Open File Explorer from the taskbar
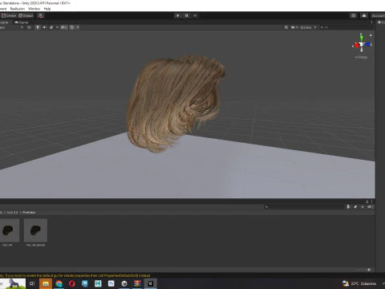Screen dimensions: 385x289 coord(46,283)
